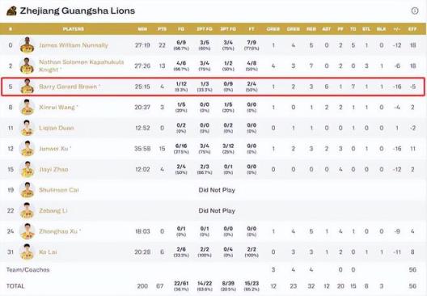Open Barry Gerard Brown player page
The image size is (427, 296).
68,87
